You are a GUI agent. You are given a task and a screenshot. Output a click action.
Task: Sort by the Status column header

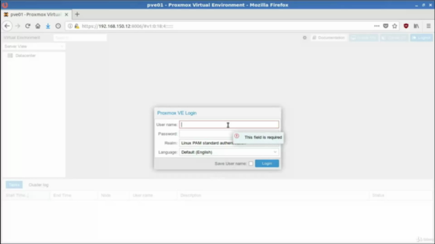click(x=401, y=195)
